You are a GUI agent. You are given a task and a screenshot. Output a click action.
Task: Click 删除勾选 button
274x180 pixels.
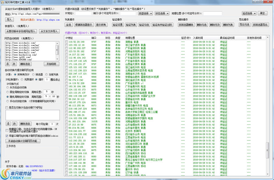[x=202, y=25]
